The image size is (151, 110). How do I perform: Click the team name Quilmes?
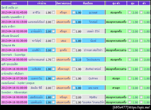93,78
